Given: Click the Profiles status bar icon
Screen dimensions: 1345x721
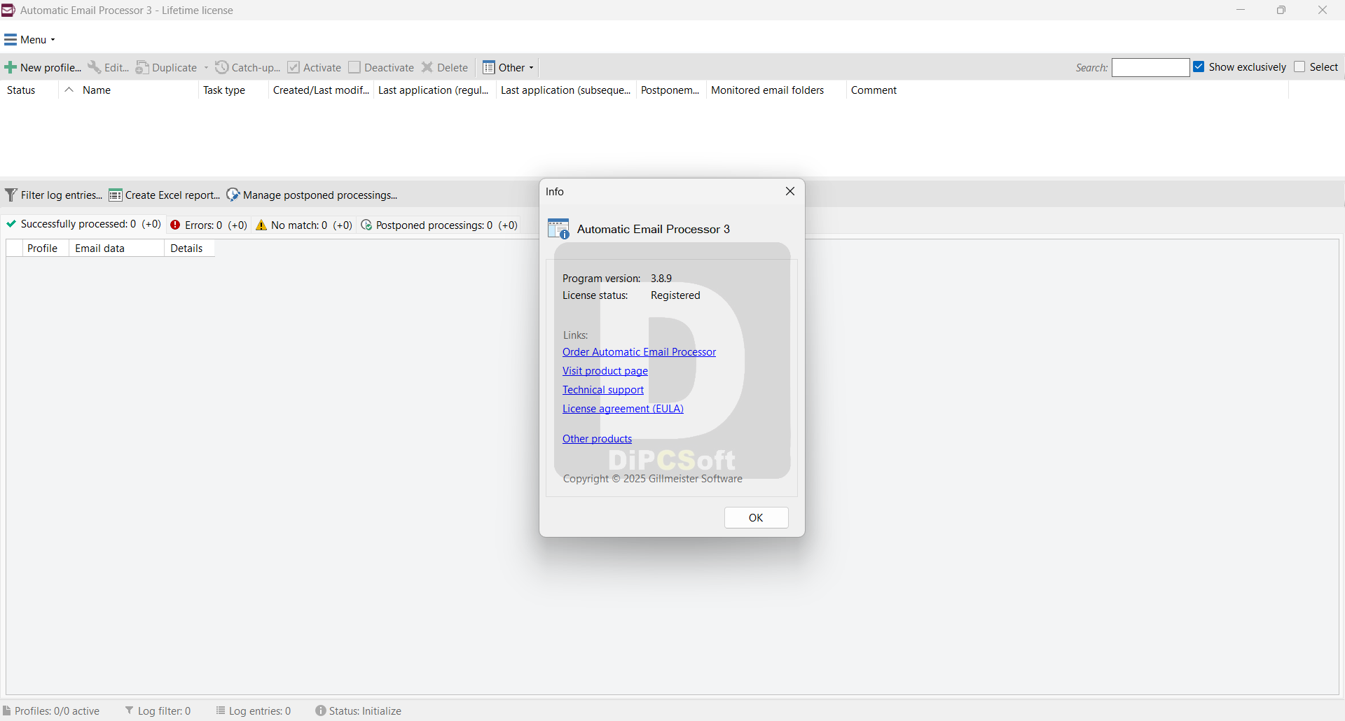Looking at the screenshot, I should [7, 710].
